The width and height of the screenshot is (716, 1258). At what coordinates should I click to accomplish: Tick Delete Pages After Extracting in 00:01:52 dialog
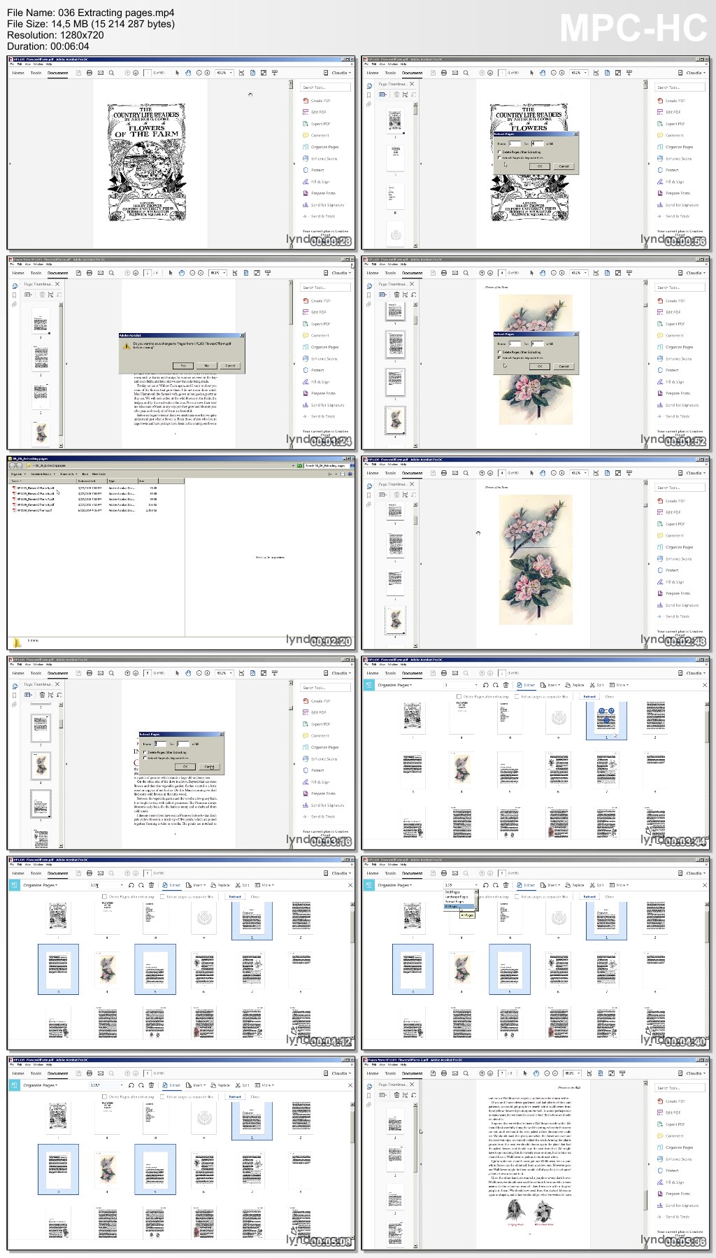coord(499,352)
